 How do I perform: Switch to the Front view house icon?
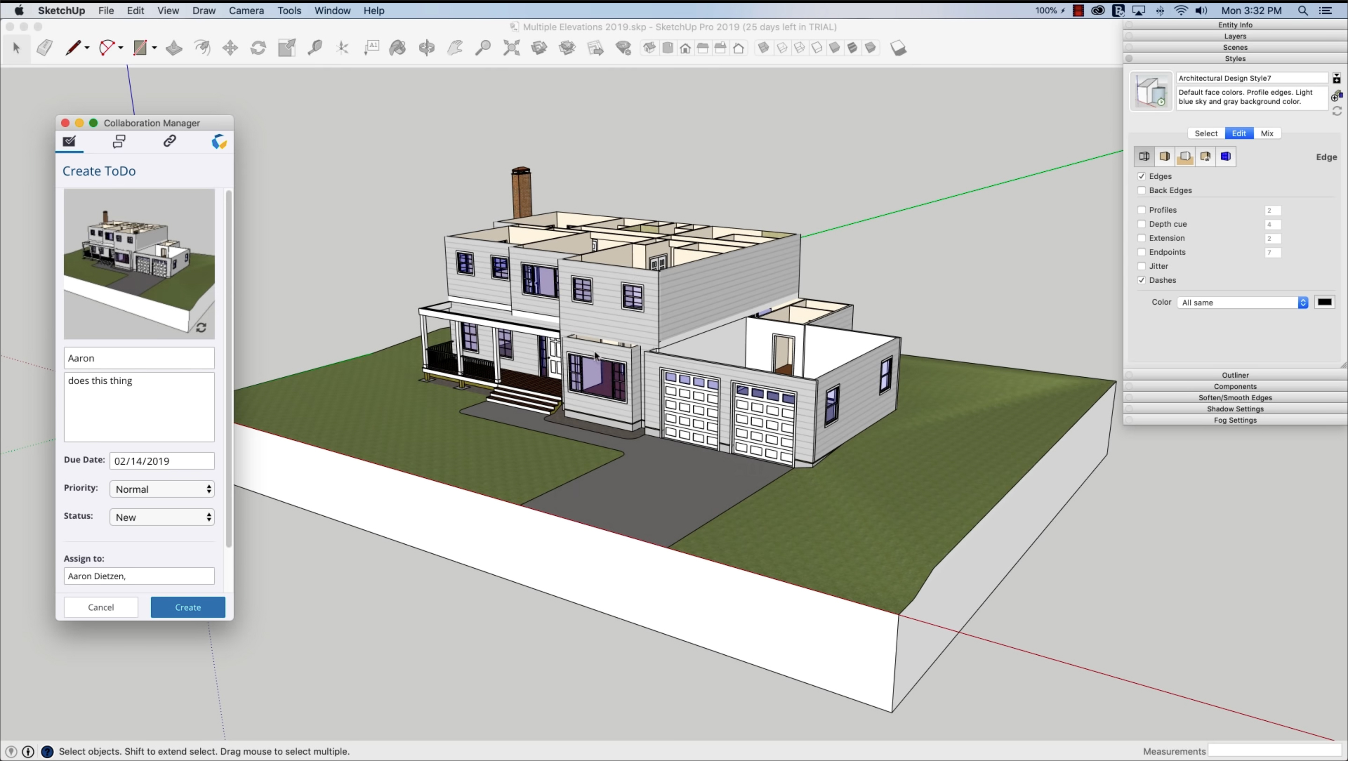(686, 48)
